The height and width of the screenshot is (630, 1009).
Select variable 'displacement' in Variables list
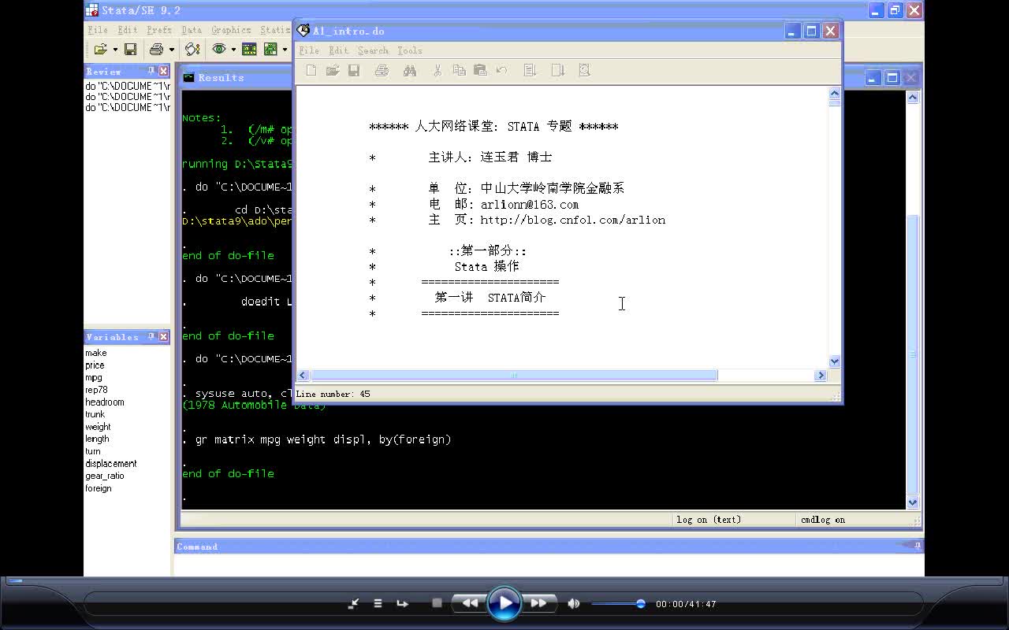tap(111, 463)
